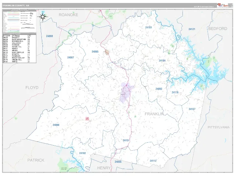Click BENT MOUNTAIN in the ZIP index
The width and height of the screenshot is (235, 176).
19,39
